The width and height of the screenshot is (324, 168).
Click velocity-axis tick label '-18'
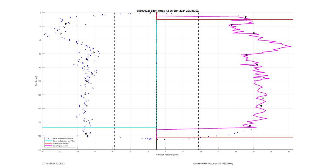pyautogui.click(x=77, y=152)
